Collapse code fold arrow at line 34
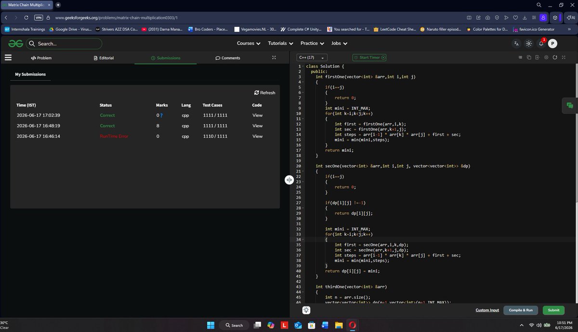Viewport: 578px width, 332px height. pos(303,240)
